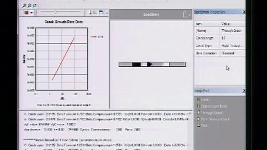The height and width of the screenshot is (150, 267).
Task: Click the Max stress output line
Action: pyautogui.click(x=82, y=130)
